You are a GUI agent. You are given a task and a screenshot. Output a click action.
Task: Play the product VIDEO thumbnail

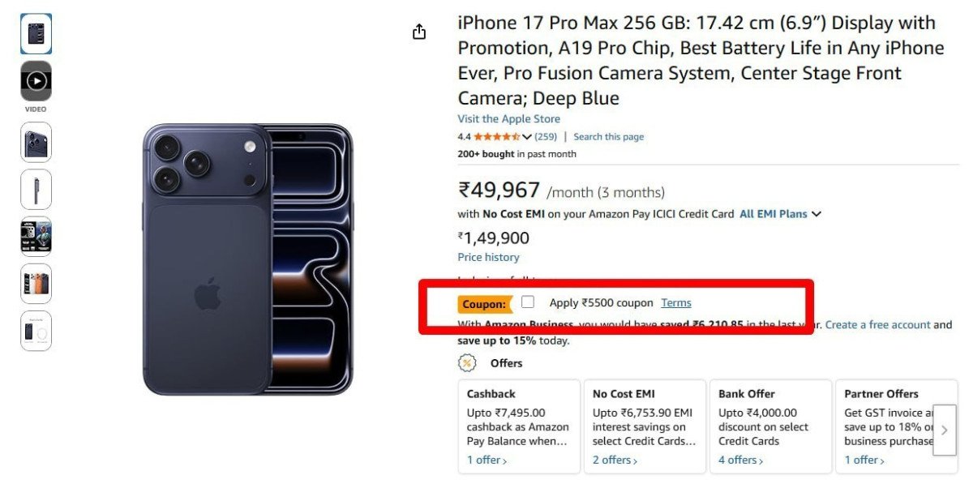(x=36, y=80)
